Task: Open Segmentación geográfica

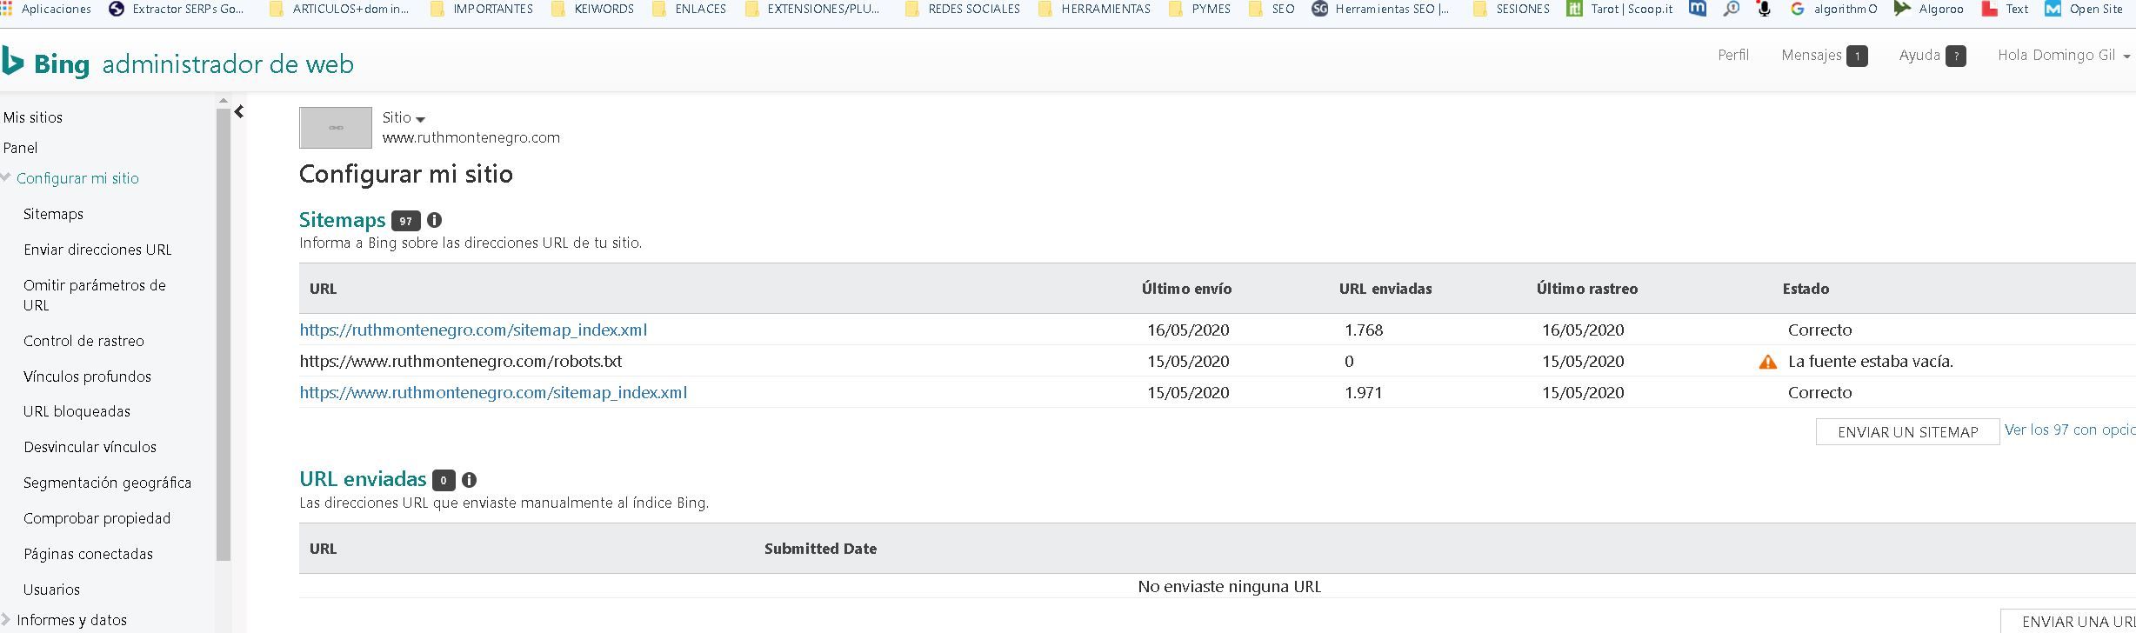Action: (107, 483)
